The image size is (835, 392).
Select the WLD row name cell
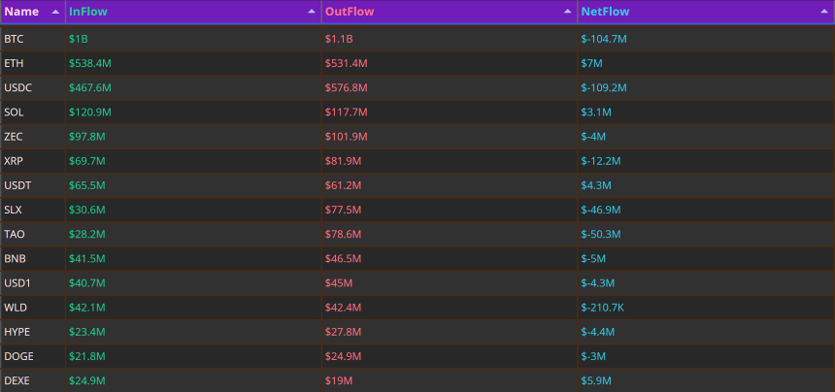pyautogui.click(x=33, y=308)
